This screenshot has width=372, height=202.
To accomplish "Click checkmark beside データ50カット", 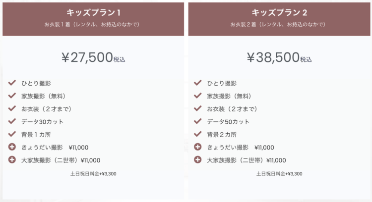I will 197,121.
